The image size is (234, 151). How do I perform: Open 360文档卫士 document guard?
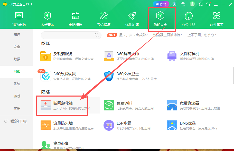coord(128,76)
